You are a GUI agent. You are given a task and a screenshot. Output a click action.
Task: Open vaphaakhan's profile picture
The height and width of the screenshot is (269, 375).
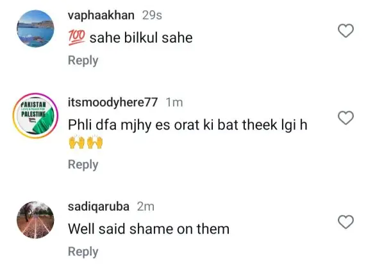[x=35, y=29]
